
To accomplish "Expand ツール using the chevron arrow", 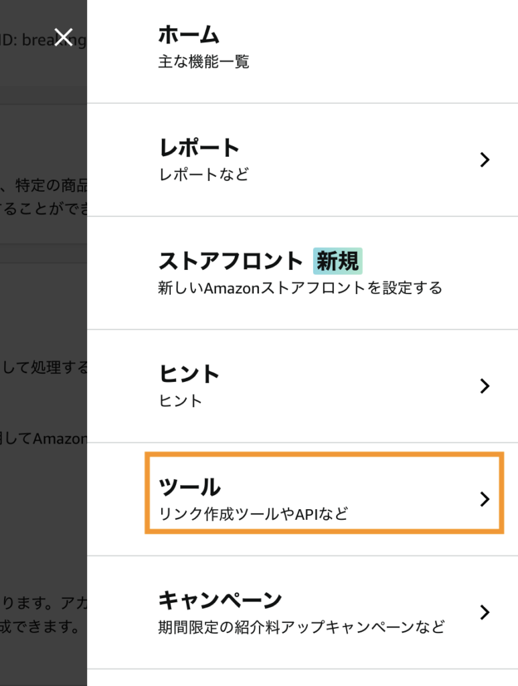I will tap(485, 499).
